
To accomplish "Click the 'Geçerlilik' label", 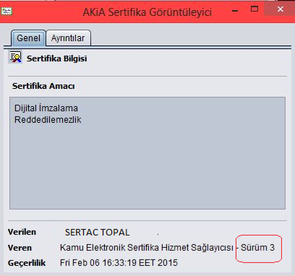I will pyautogui.click(x=27, y=263).
